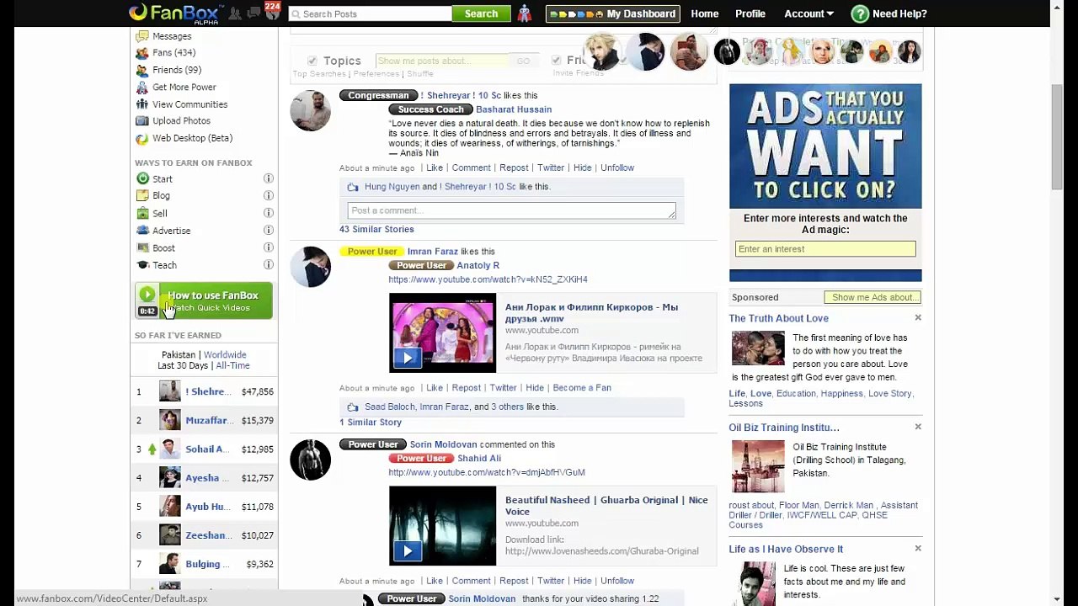This screenshot has height=606, width=1078.
Task: Open the friend requests icon beside the logo
Action: pos(235,13)
